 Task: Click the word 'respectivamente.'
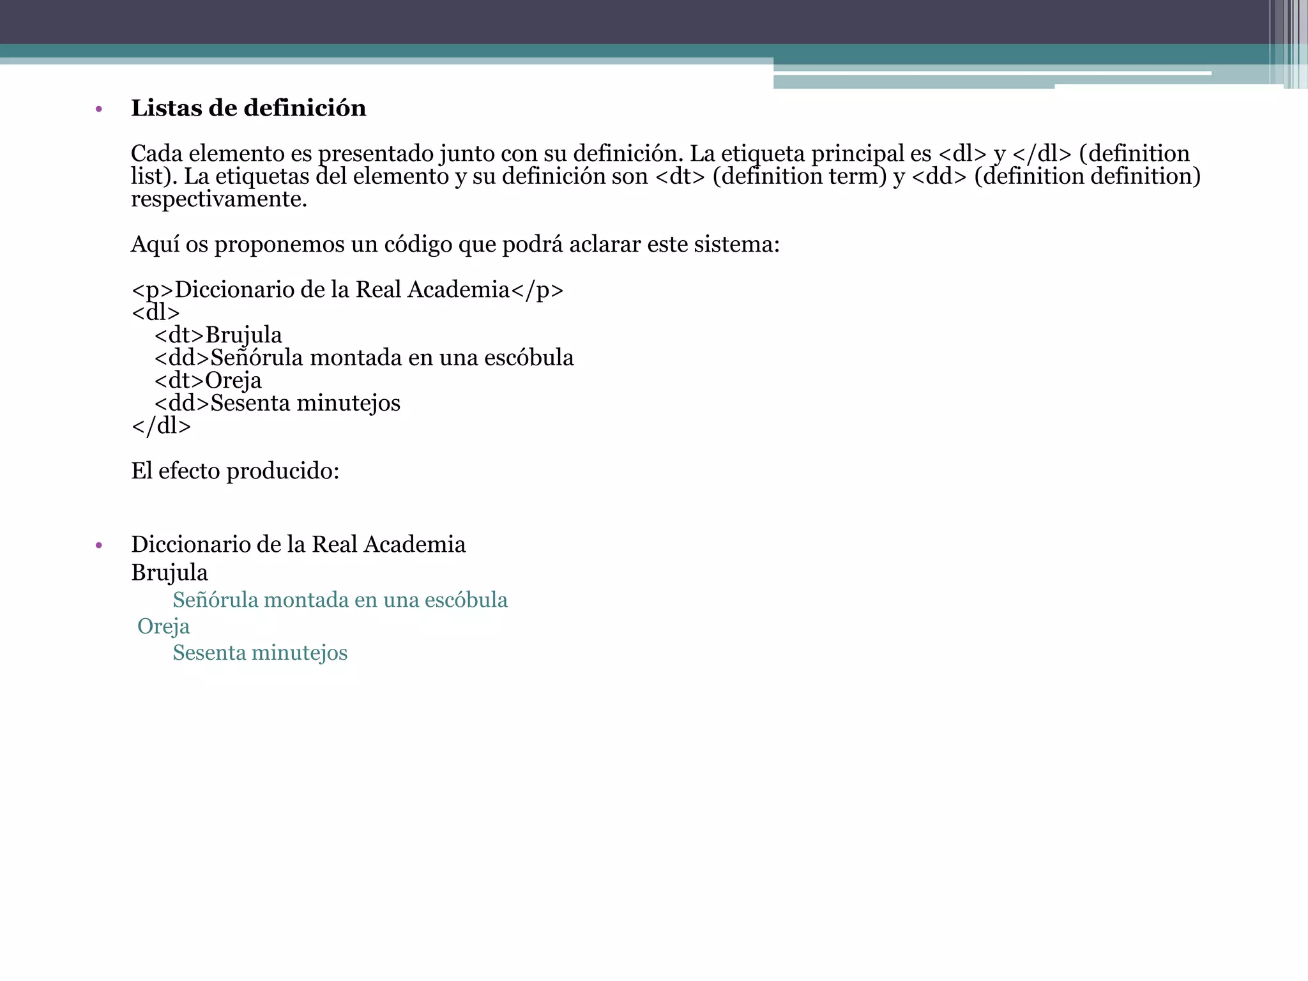[219, 200]
